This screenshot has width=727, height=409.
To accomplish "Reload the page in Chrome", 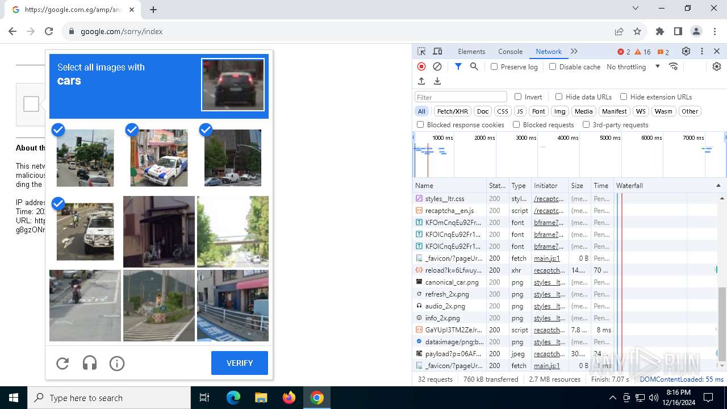I will [49, 31].
